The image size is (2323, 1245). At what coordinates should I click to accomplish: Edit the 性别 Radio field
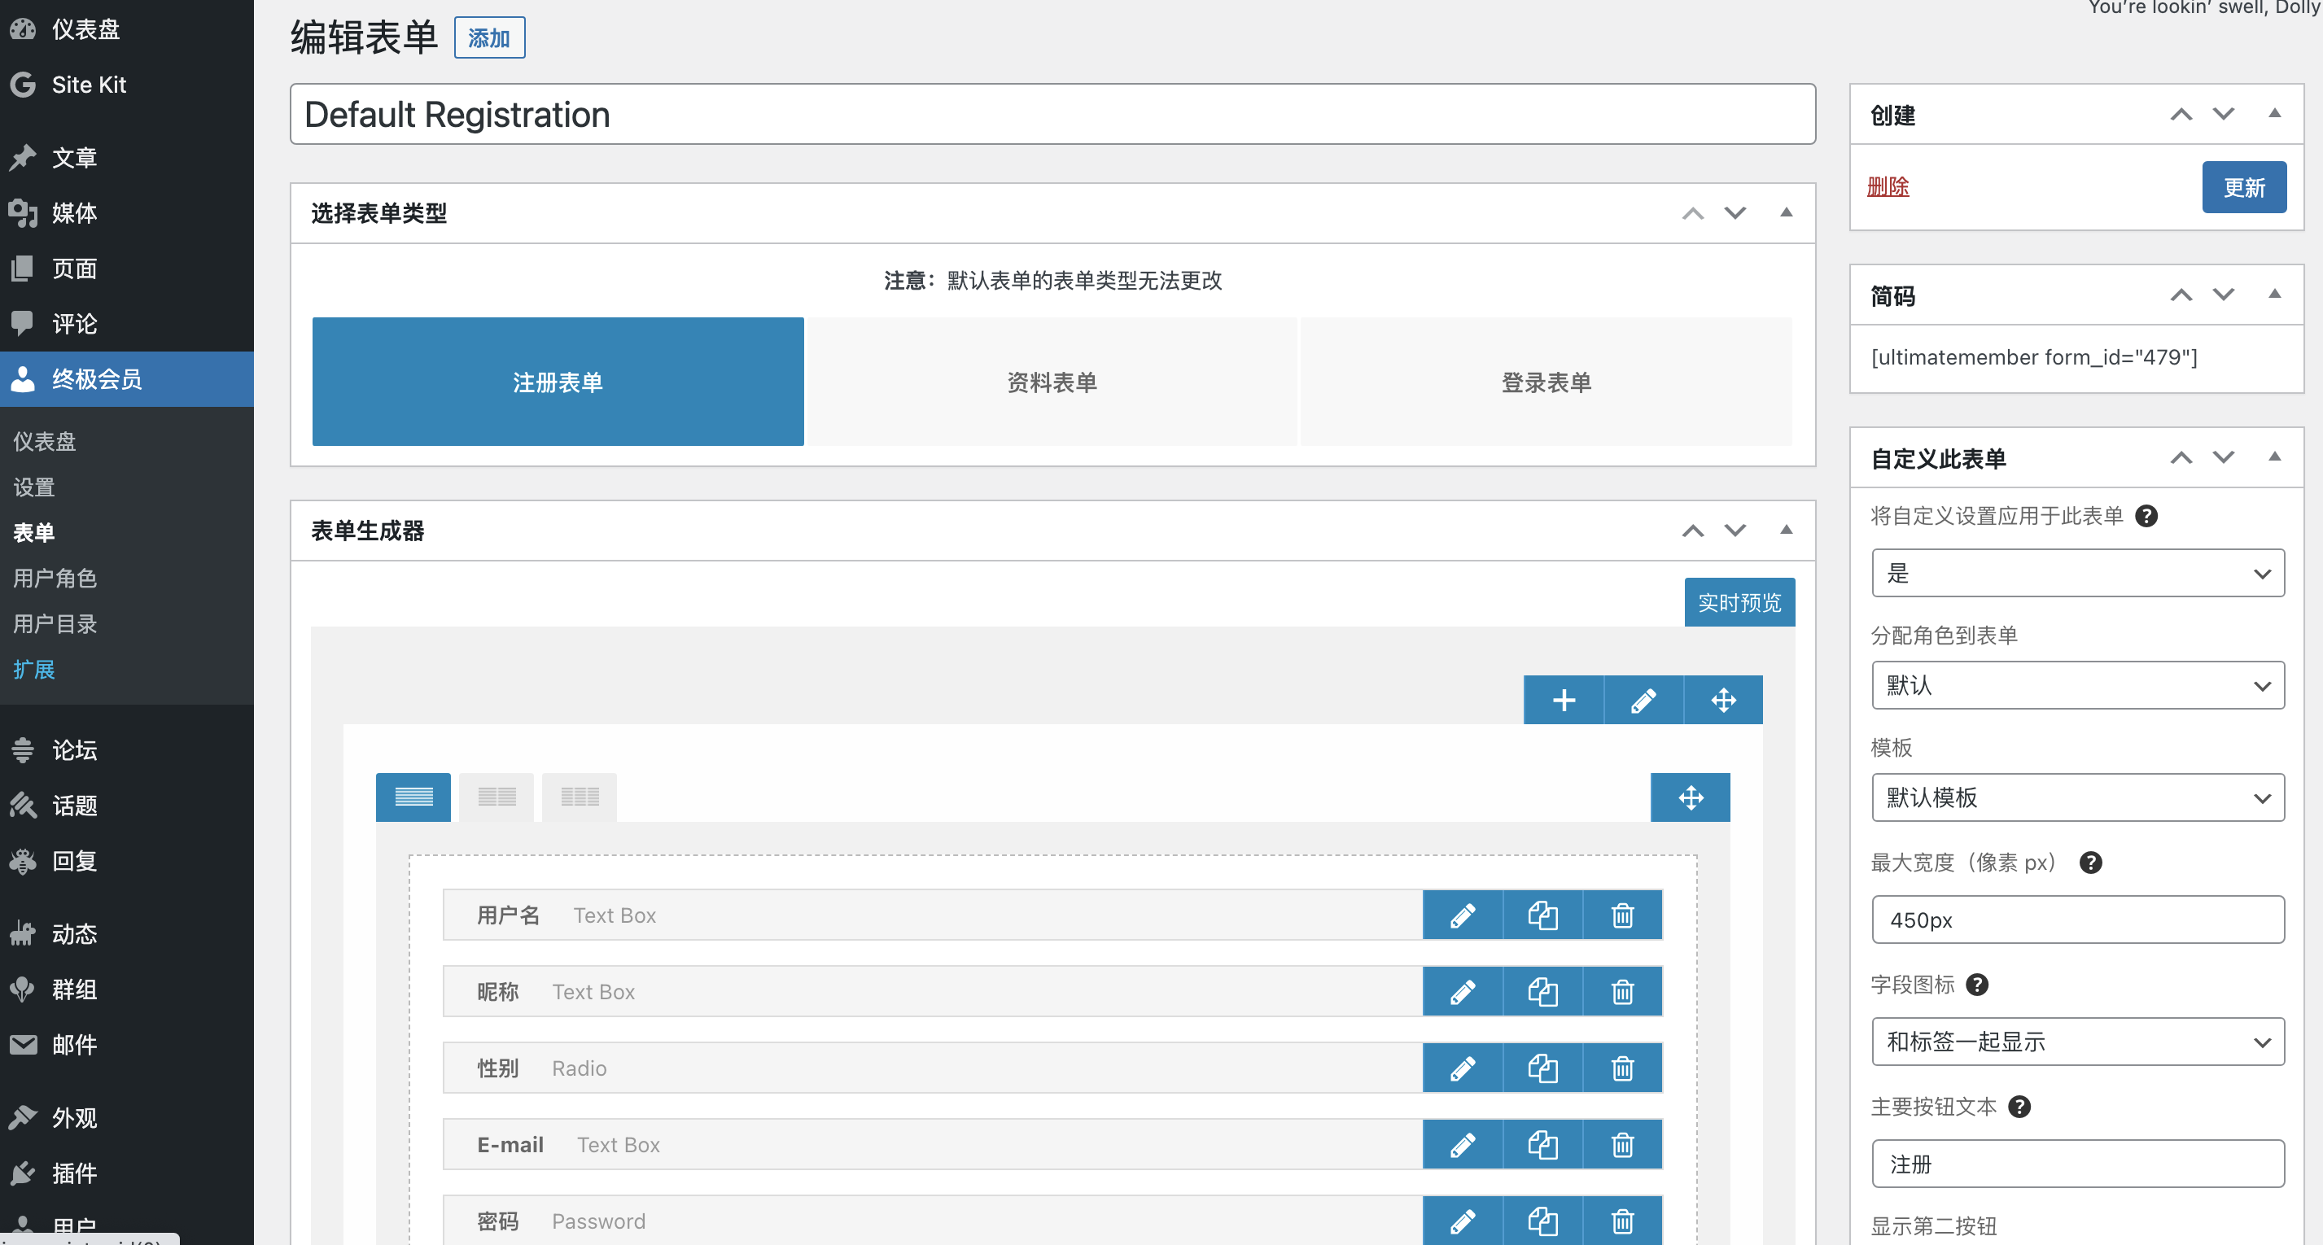pyautogui.click(x=1462, y=1068)
